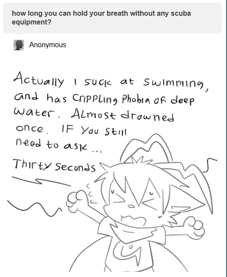The height and width of the screenshot is (277, 227).
Task: Click the handwritten 'Thirty seconds' text
Action: [x=54, y=165]
